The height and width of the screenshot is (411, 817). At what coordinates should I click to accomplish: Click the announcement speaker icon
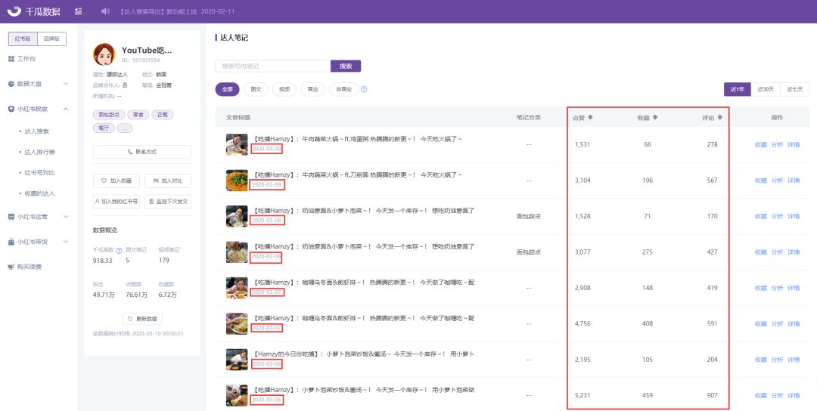[106, 11]
